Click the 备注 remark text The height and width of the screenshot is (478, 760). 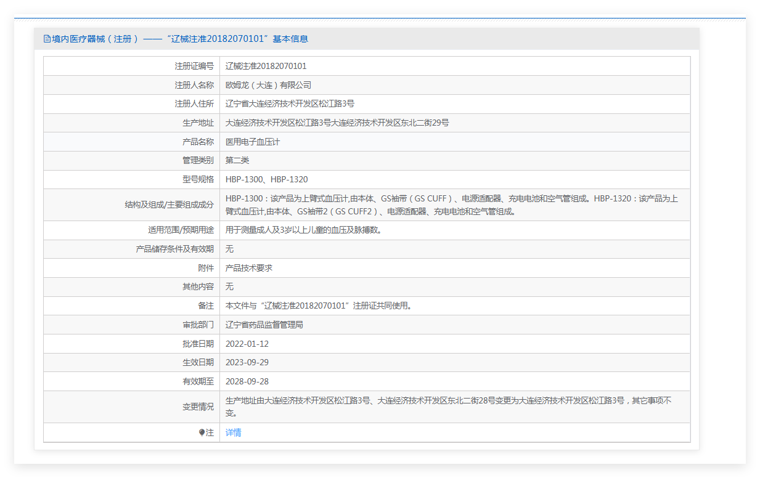point(318,306)
